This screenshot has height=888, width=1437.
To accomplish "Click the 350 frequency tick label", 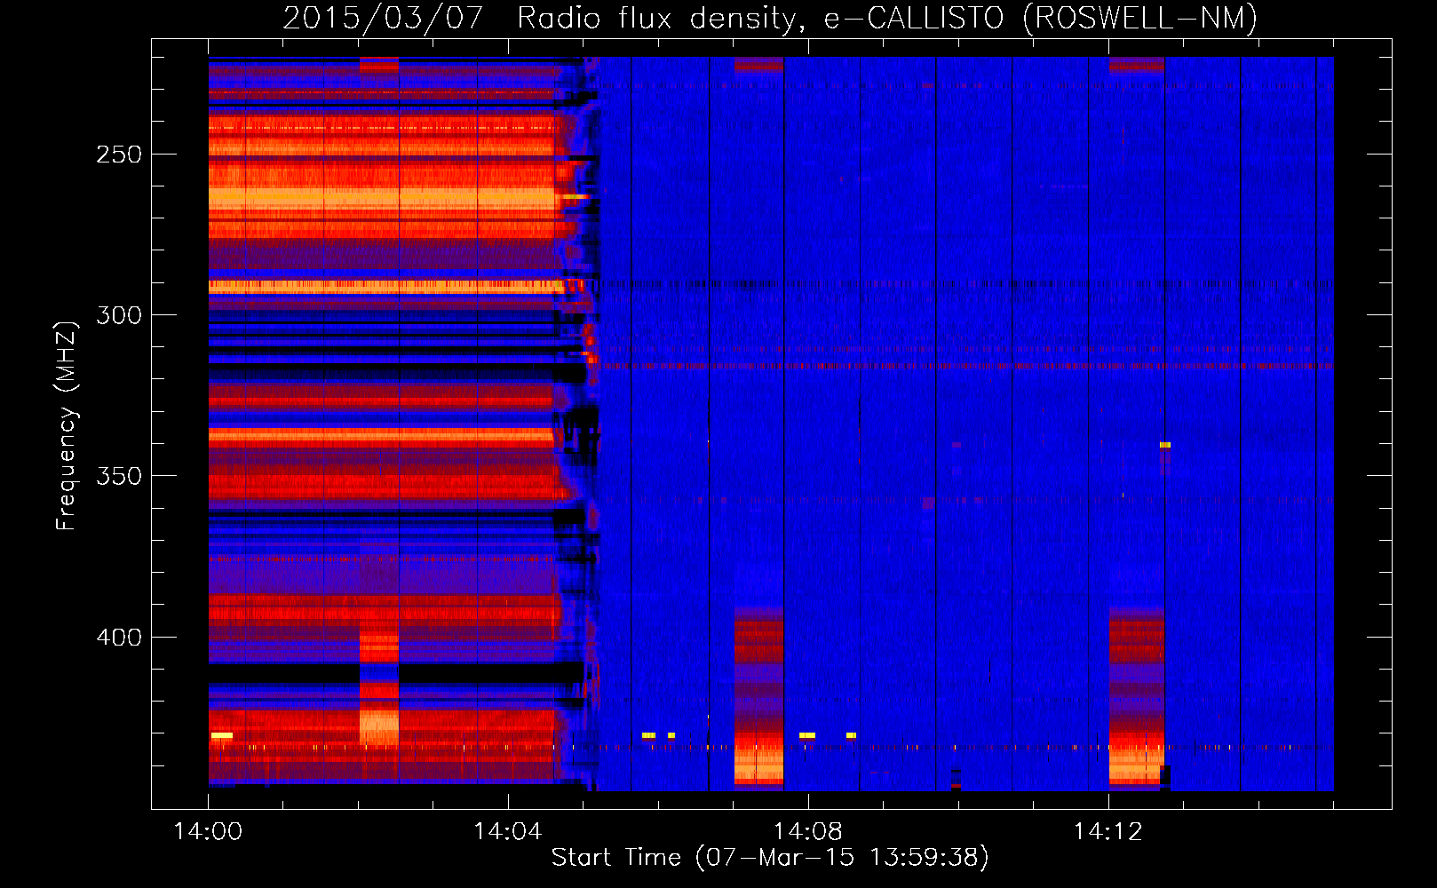I will [x=119, y=476].
